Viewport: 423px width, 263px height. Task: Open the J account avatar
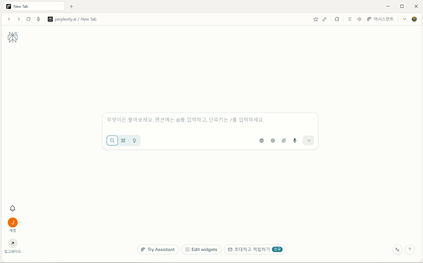pyautogui.click(x=13, y=222)
